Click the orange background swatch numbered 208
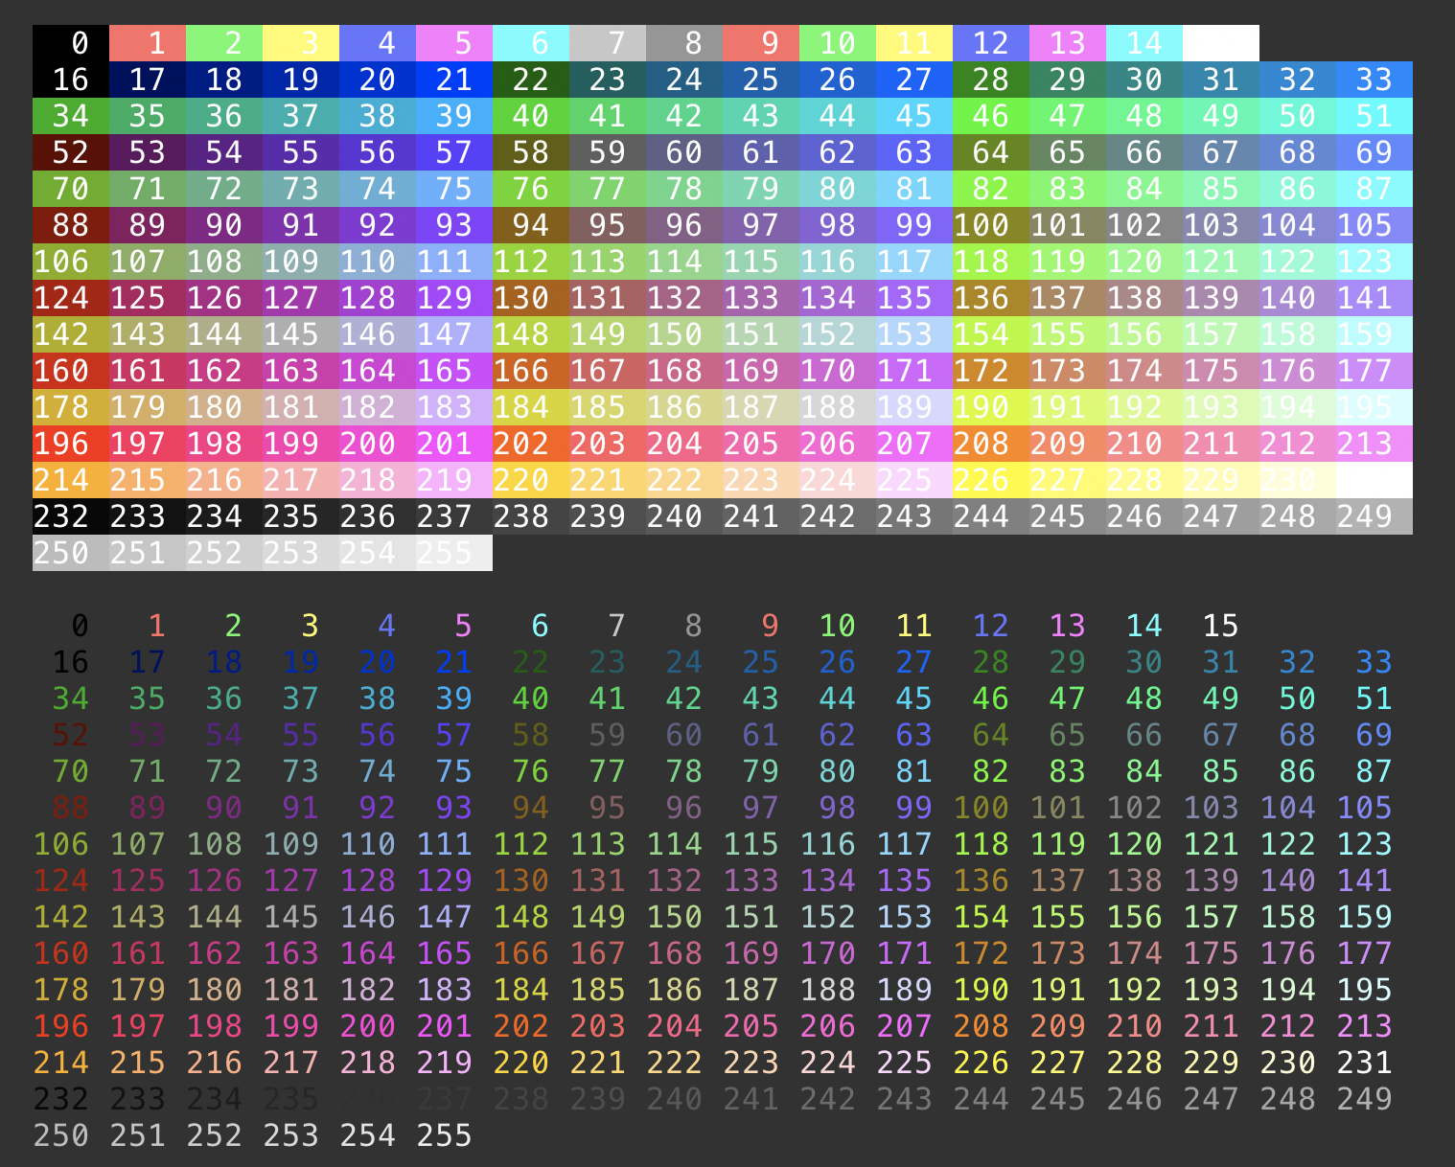This screenshot has height=1167, width=1455. click(x=991, y=444)
